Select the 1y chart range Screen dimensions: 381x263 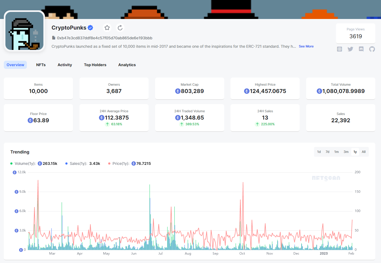click(355, 152)
